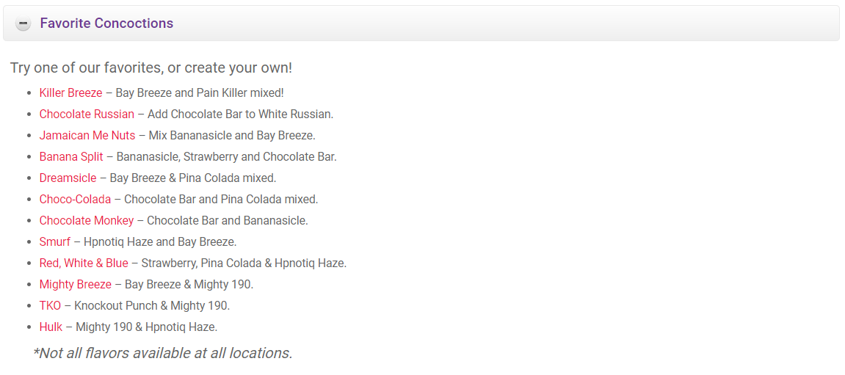Click the Chocolate Monkey link
The height and width of the screenshot is (375, 845).
click(x=87, y=221)
